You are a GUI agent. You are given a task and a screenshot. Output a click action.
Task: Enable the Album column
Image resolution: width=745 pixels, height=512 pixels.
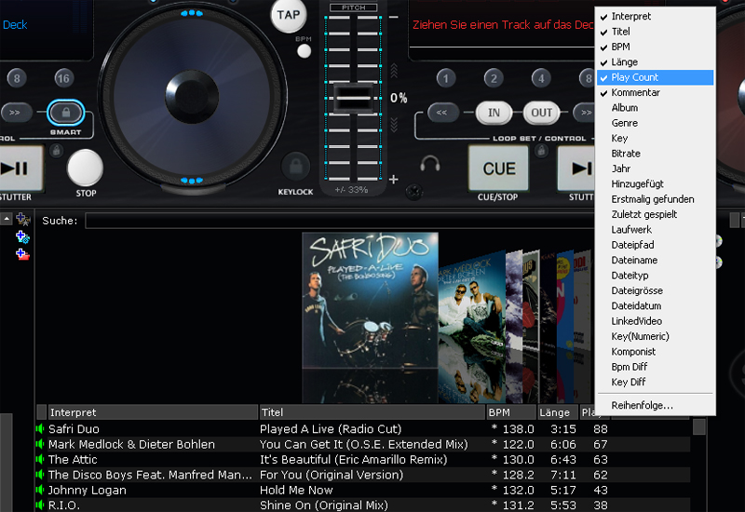[656, 107]
